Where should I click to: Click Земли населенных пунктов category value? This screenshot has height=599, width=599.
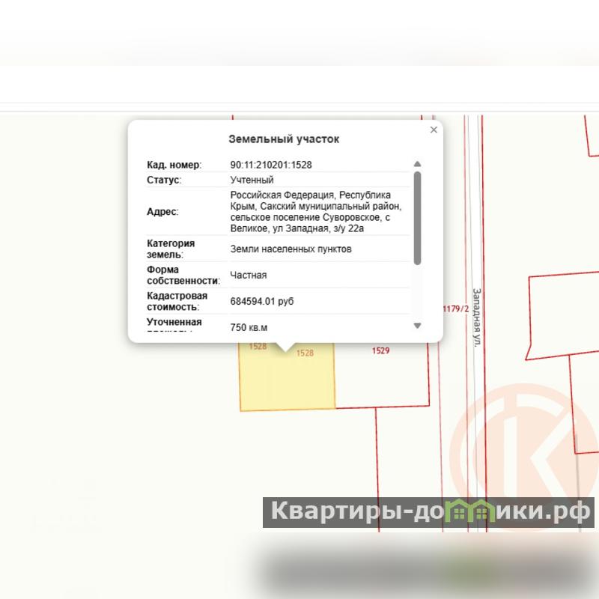click(291, 249)
